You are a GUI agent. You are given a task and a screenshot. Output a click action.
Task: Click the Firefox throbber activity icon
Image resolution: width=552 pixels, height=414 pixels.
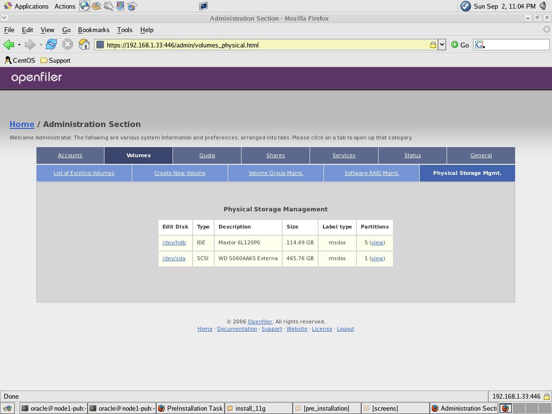click(x=546, y=30)
